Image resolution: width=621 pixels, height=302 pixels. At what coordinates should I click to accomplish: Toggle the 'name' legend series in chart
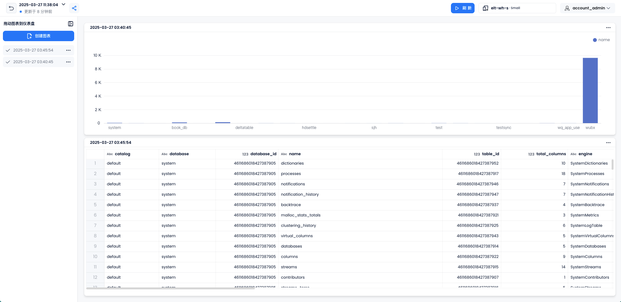point(601,40)
